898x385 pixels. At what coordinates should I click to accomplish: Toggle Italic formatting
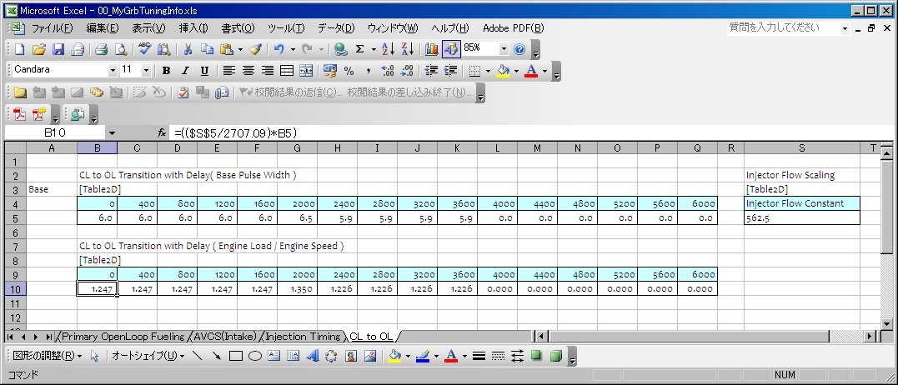click(185, 71)
